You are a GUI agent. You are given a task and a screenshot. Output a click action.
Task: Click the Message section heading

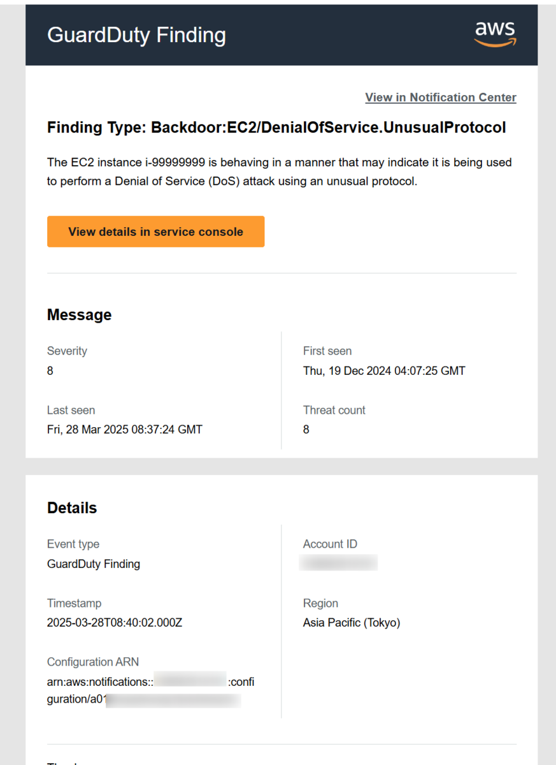[79, 315]
